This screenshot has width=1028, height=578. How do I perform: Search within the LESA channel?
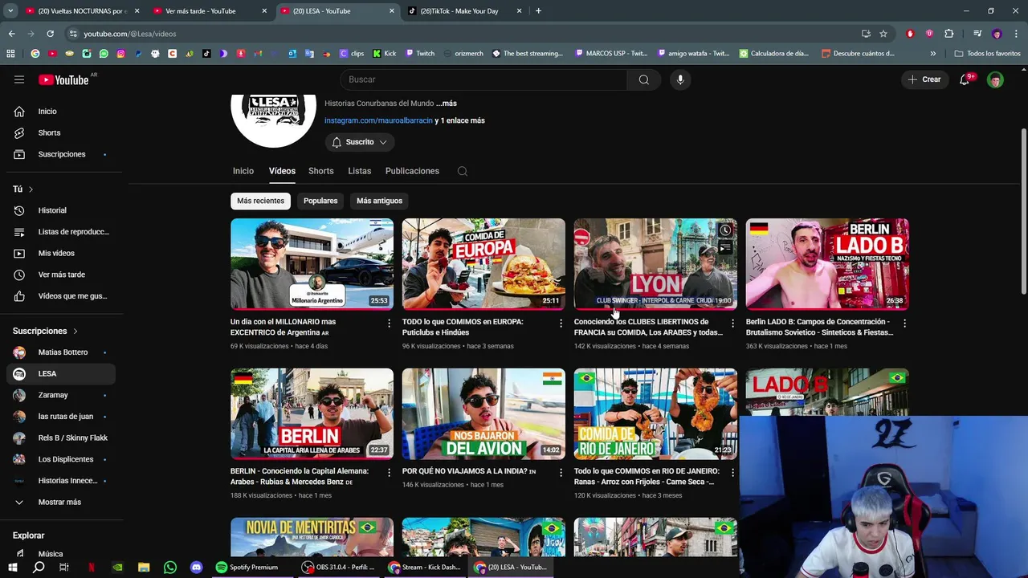click(462, 171)
